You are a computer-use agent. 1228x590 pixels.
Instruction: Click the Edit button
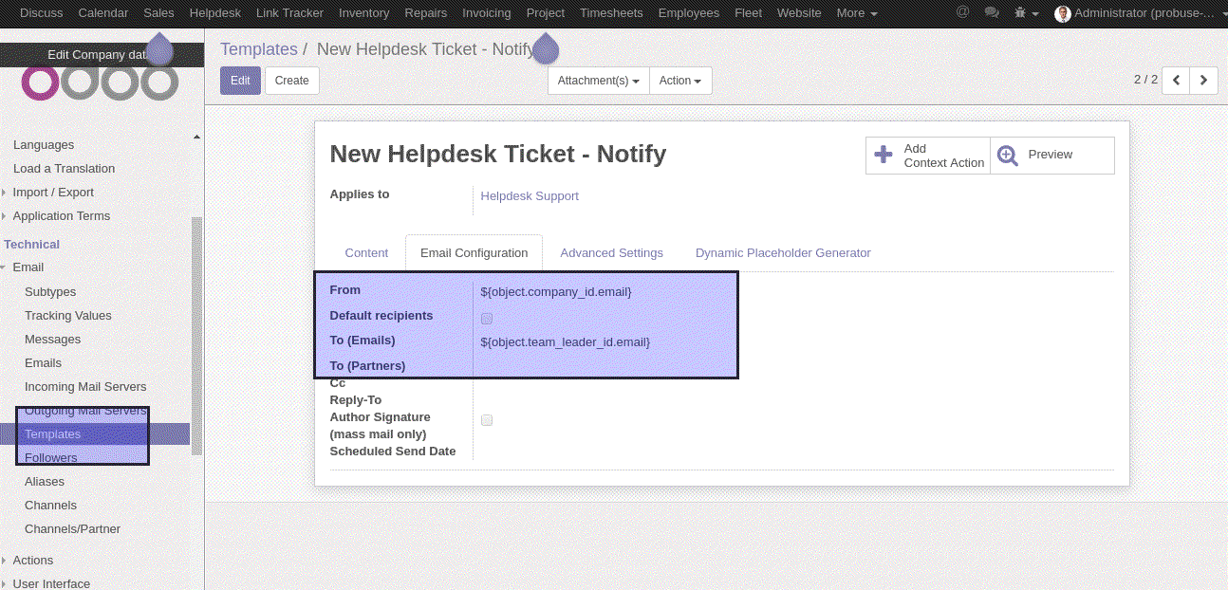pyautogui.click(x=240, y=81)
